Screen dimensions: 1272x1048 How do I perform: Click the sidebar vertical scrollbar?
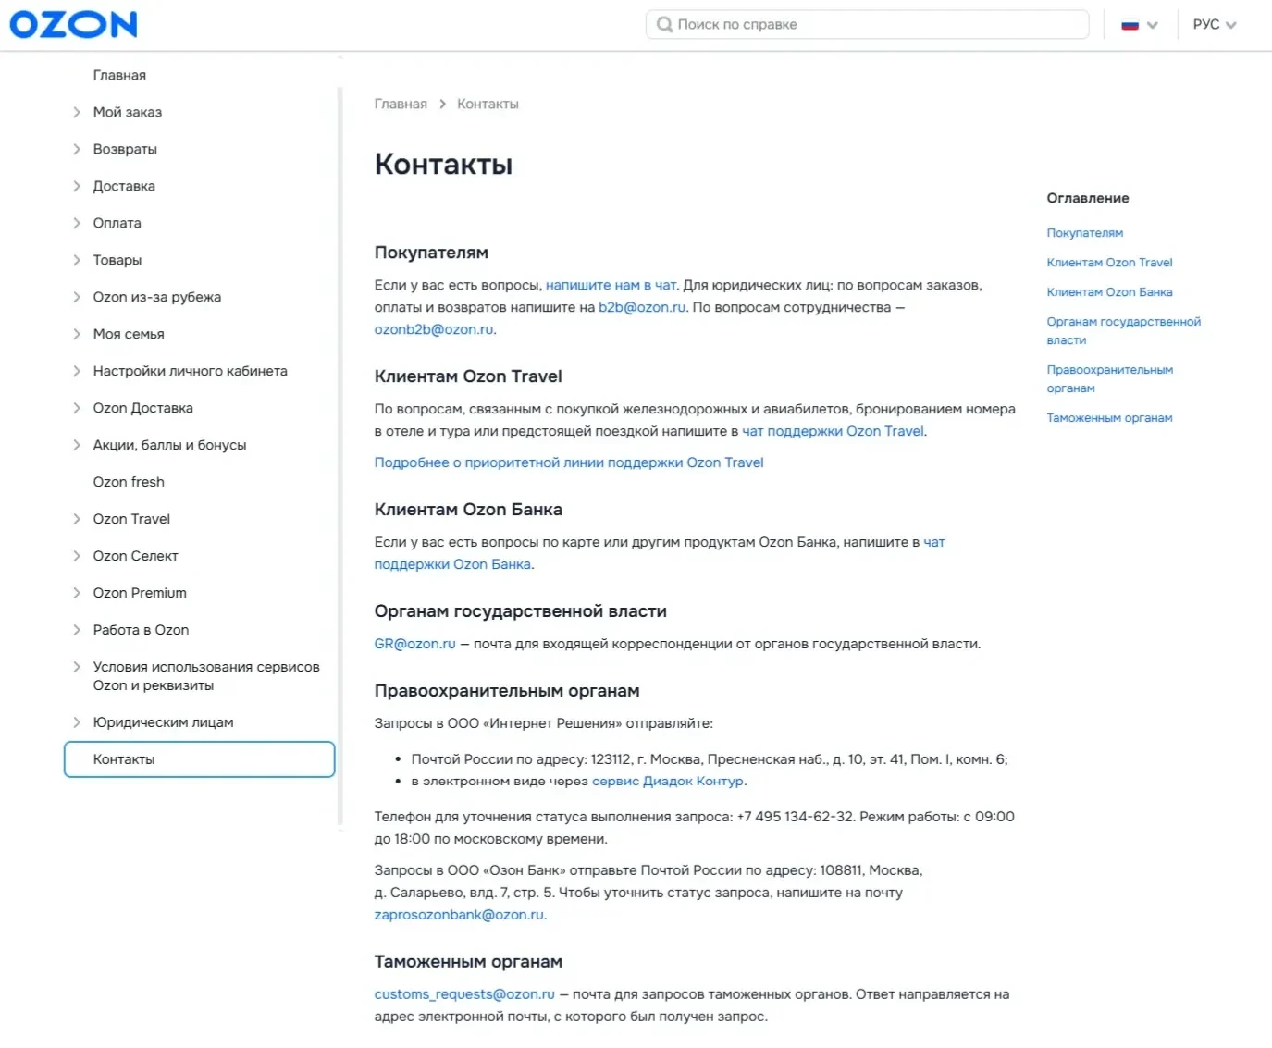pos(340,456)
